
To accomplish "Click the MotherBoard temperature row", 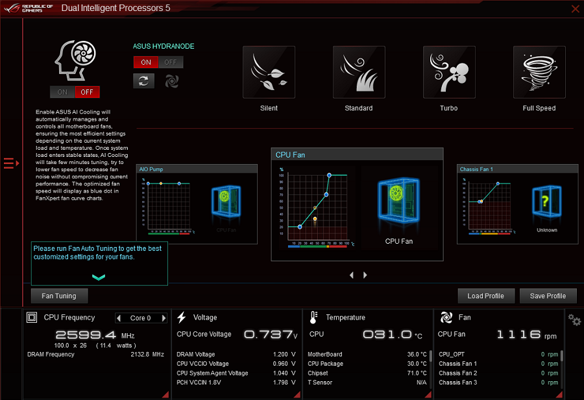I will click(367, 354).
